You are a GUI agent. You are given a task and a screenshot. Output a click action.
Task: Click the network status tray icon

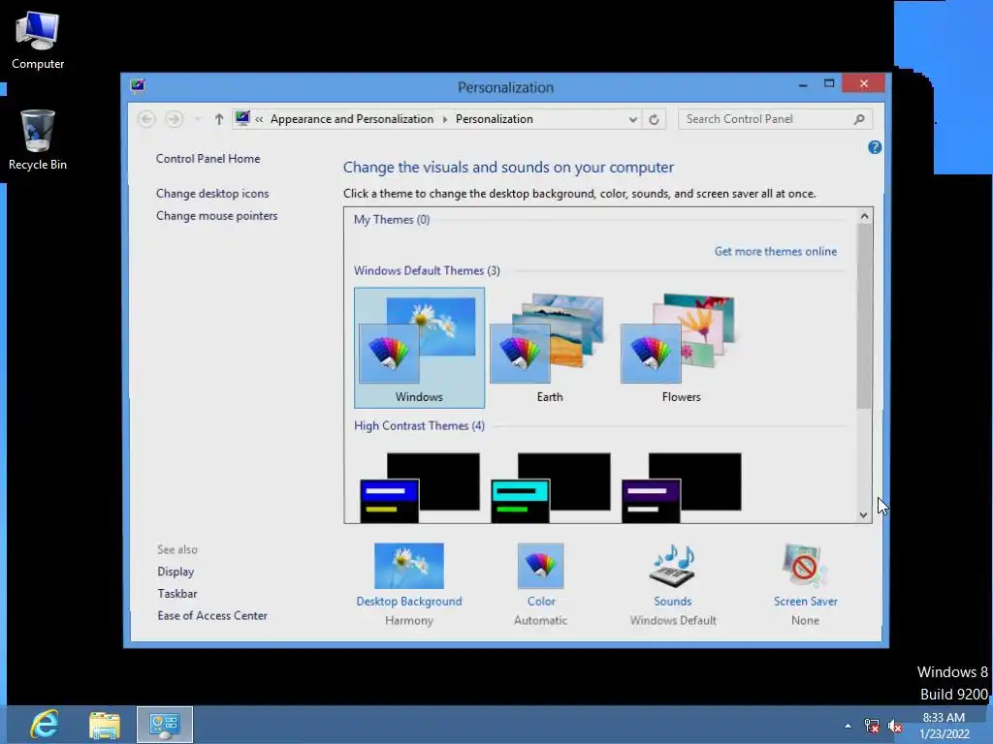tap(872, 726)
